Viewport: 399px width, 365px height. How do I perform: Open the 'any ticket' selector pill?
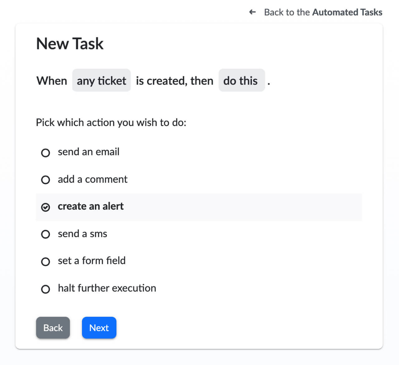point(101,80)
